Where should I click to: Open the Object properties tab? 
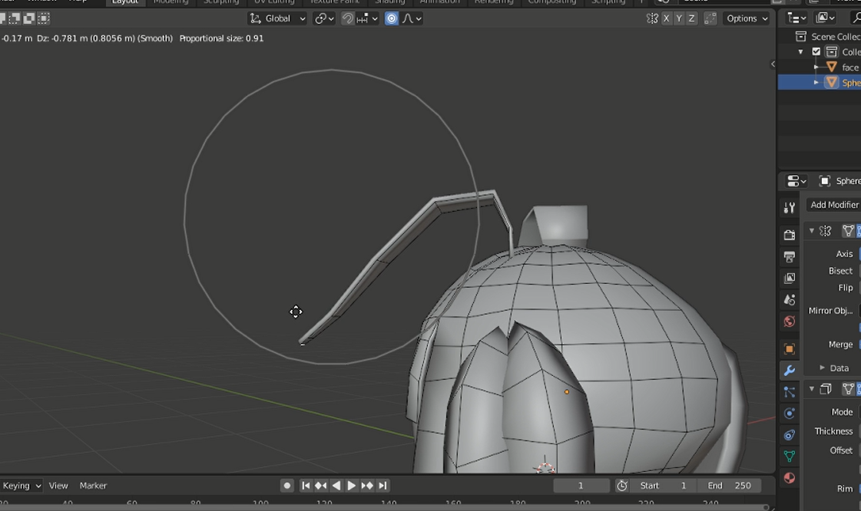pos(790,349)
